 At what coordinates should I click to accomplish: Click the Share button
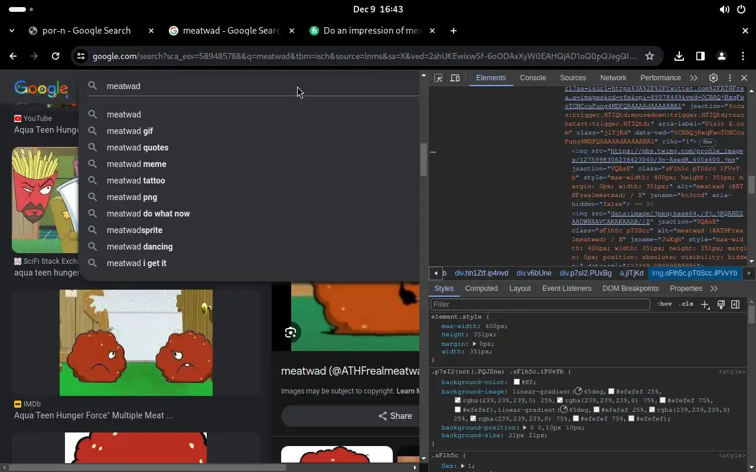pos(395,416)
